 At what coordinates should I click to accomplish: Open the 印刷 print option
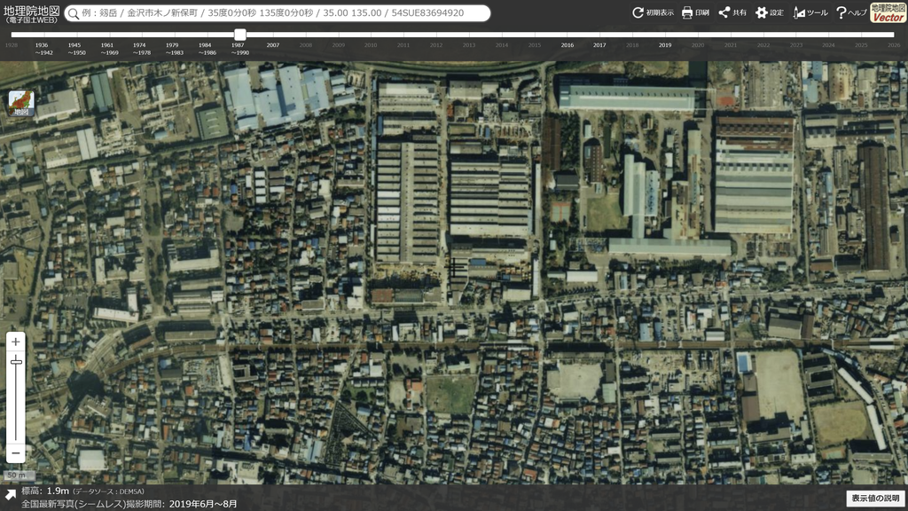click(x=695, y=12)
